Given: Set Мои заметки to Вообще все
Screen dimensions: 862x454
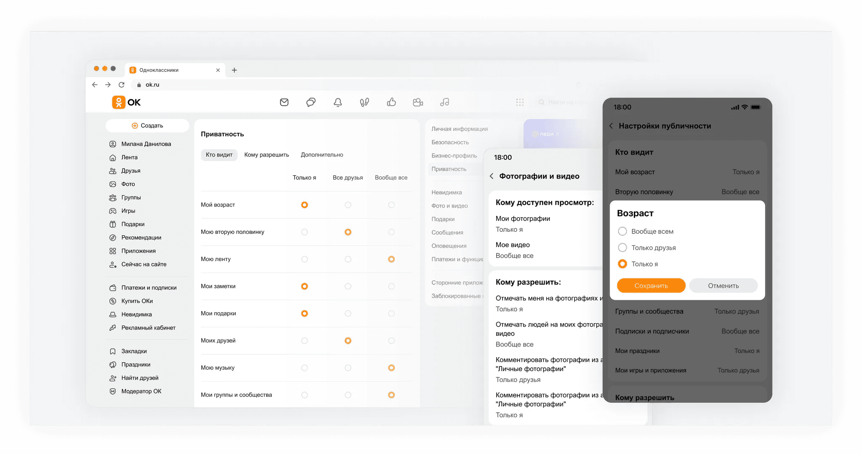Looking at the screenshot, I should click(391, 286).
